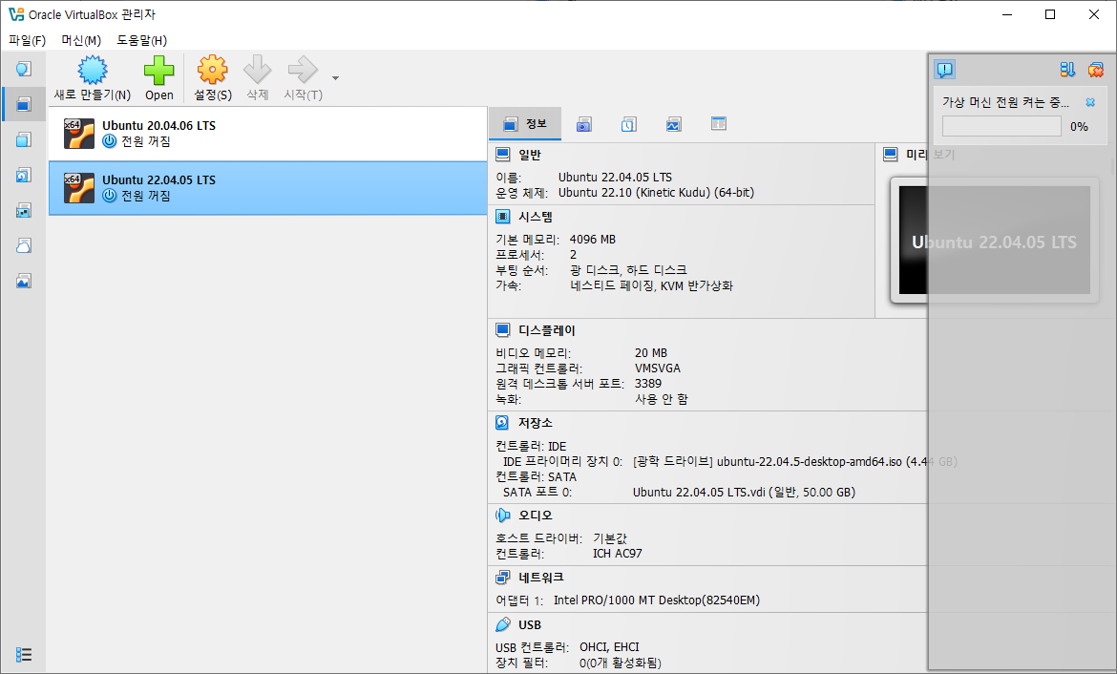The image size is (1117, 674).
Task: Click the 새로 만들기(N) starburst icon
Action: [x=92, y=70]
